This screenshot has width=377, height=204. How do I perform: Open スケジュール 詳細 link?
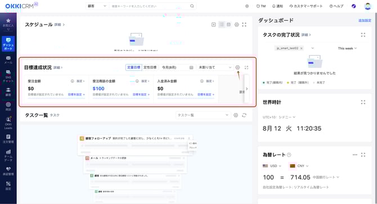60,25
